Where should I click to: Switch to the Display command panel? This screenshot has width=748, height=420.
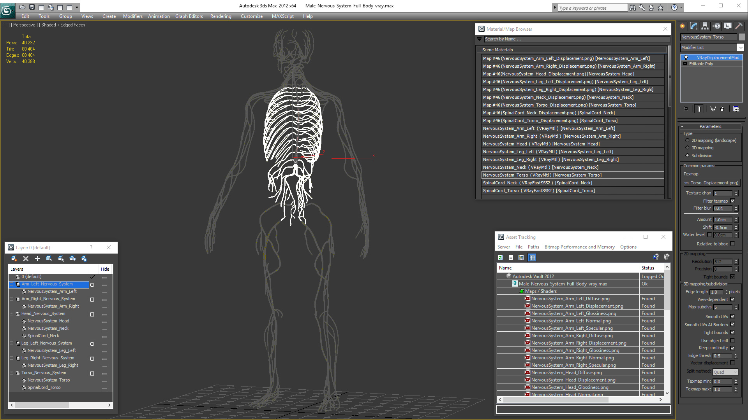(728, 26)
